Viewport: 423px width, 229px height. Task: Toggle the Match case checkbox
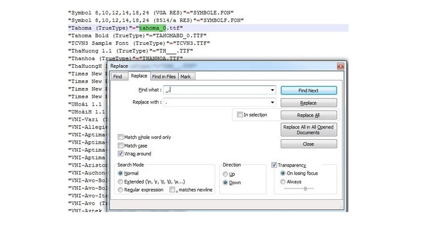(x=121, y=145)
